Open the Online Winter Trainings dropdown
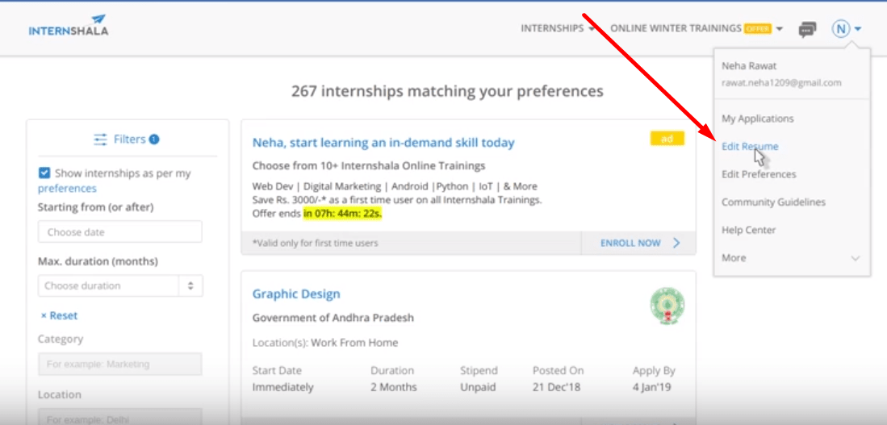Image resolution: width=887 pixels, height=425 pixels. [x=696, y=28]
